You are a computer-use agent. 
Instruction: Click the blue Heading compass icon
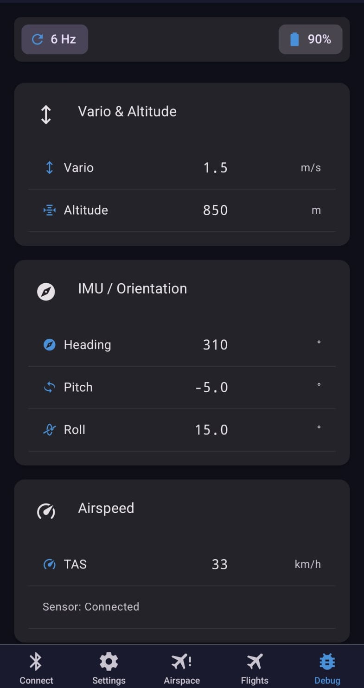tap(49, 344)
